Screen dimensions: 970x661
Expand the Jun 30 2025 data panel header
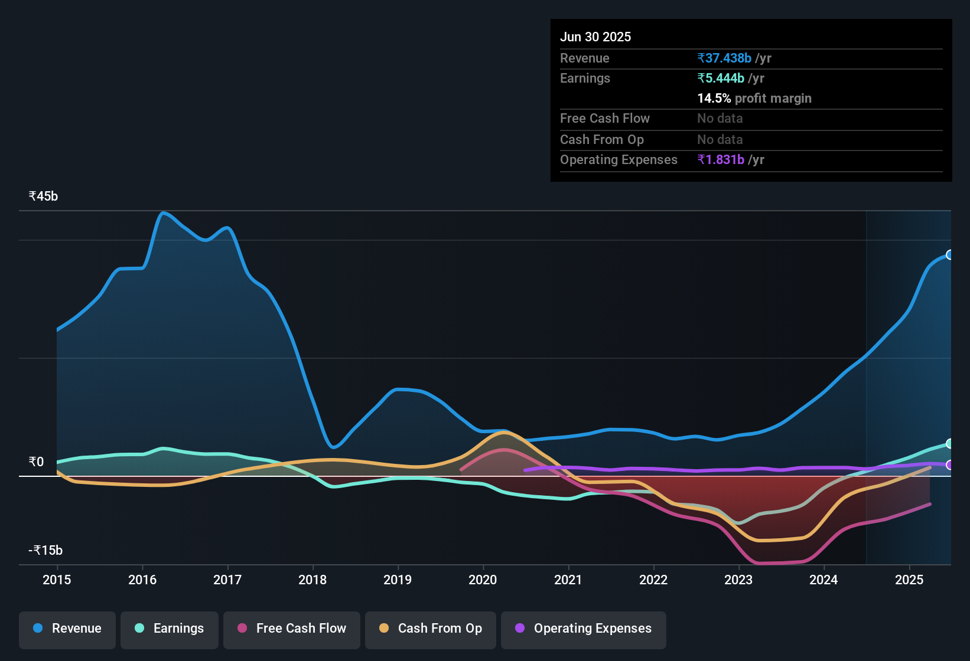(595, 37)
